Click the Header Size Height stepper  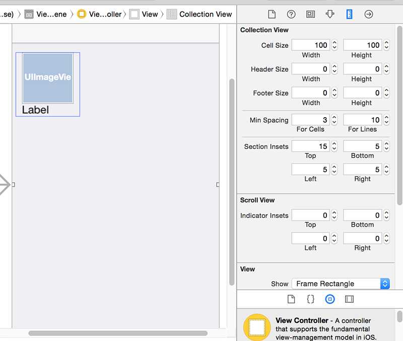tap(386, 69)
